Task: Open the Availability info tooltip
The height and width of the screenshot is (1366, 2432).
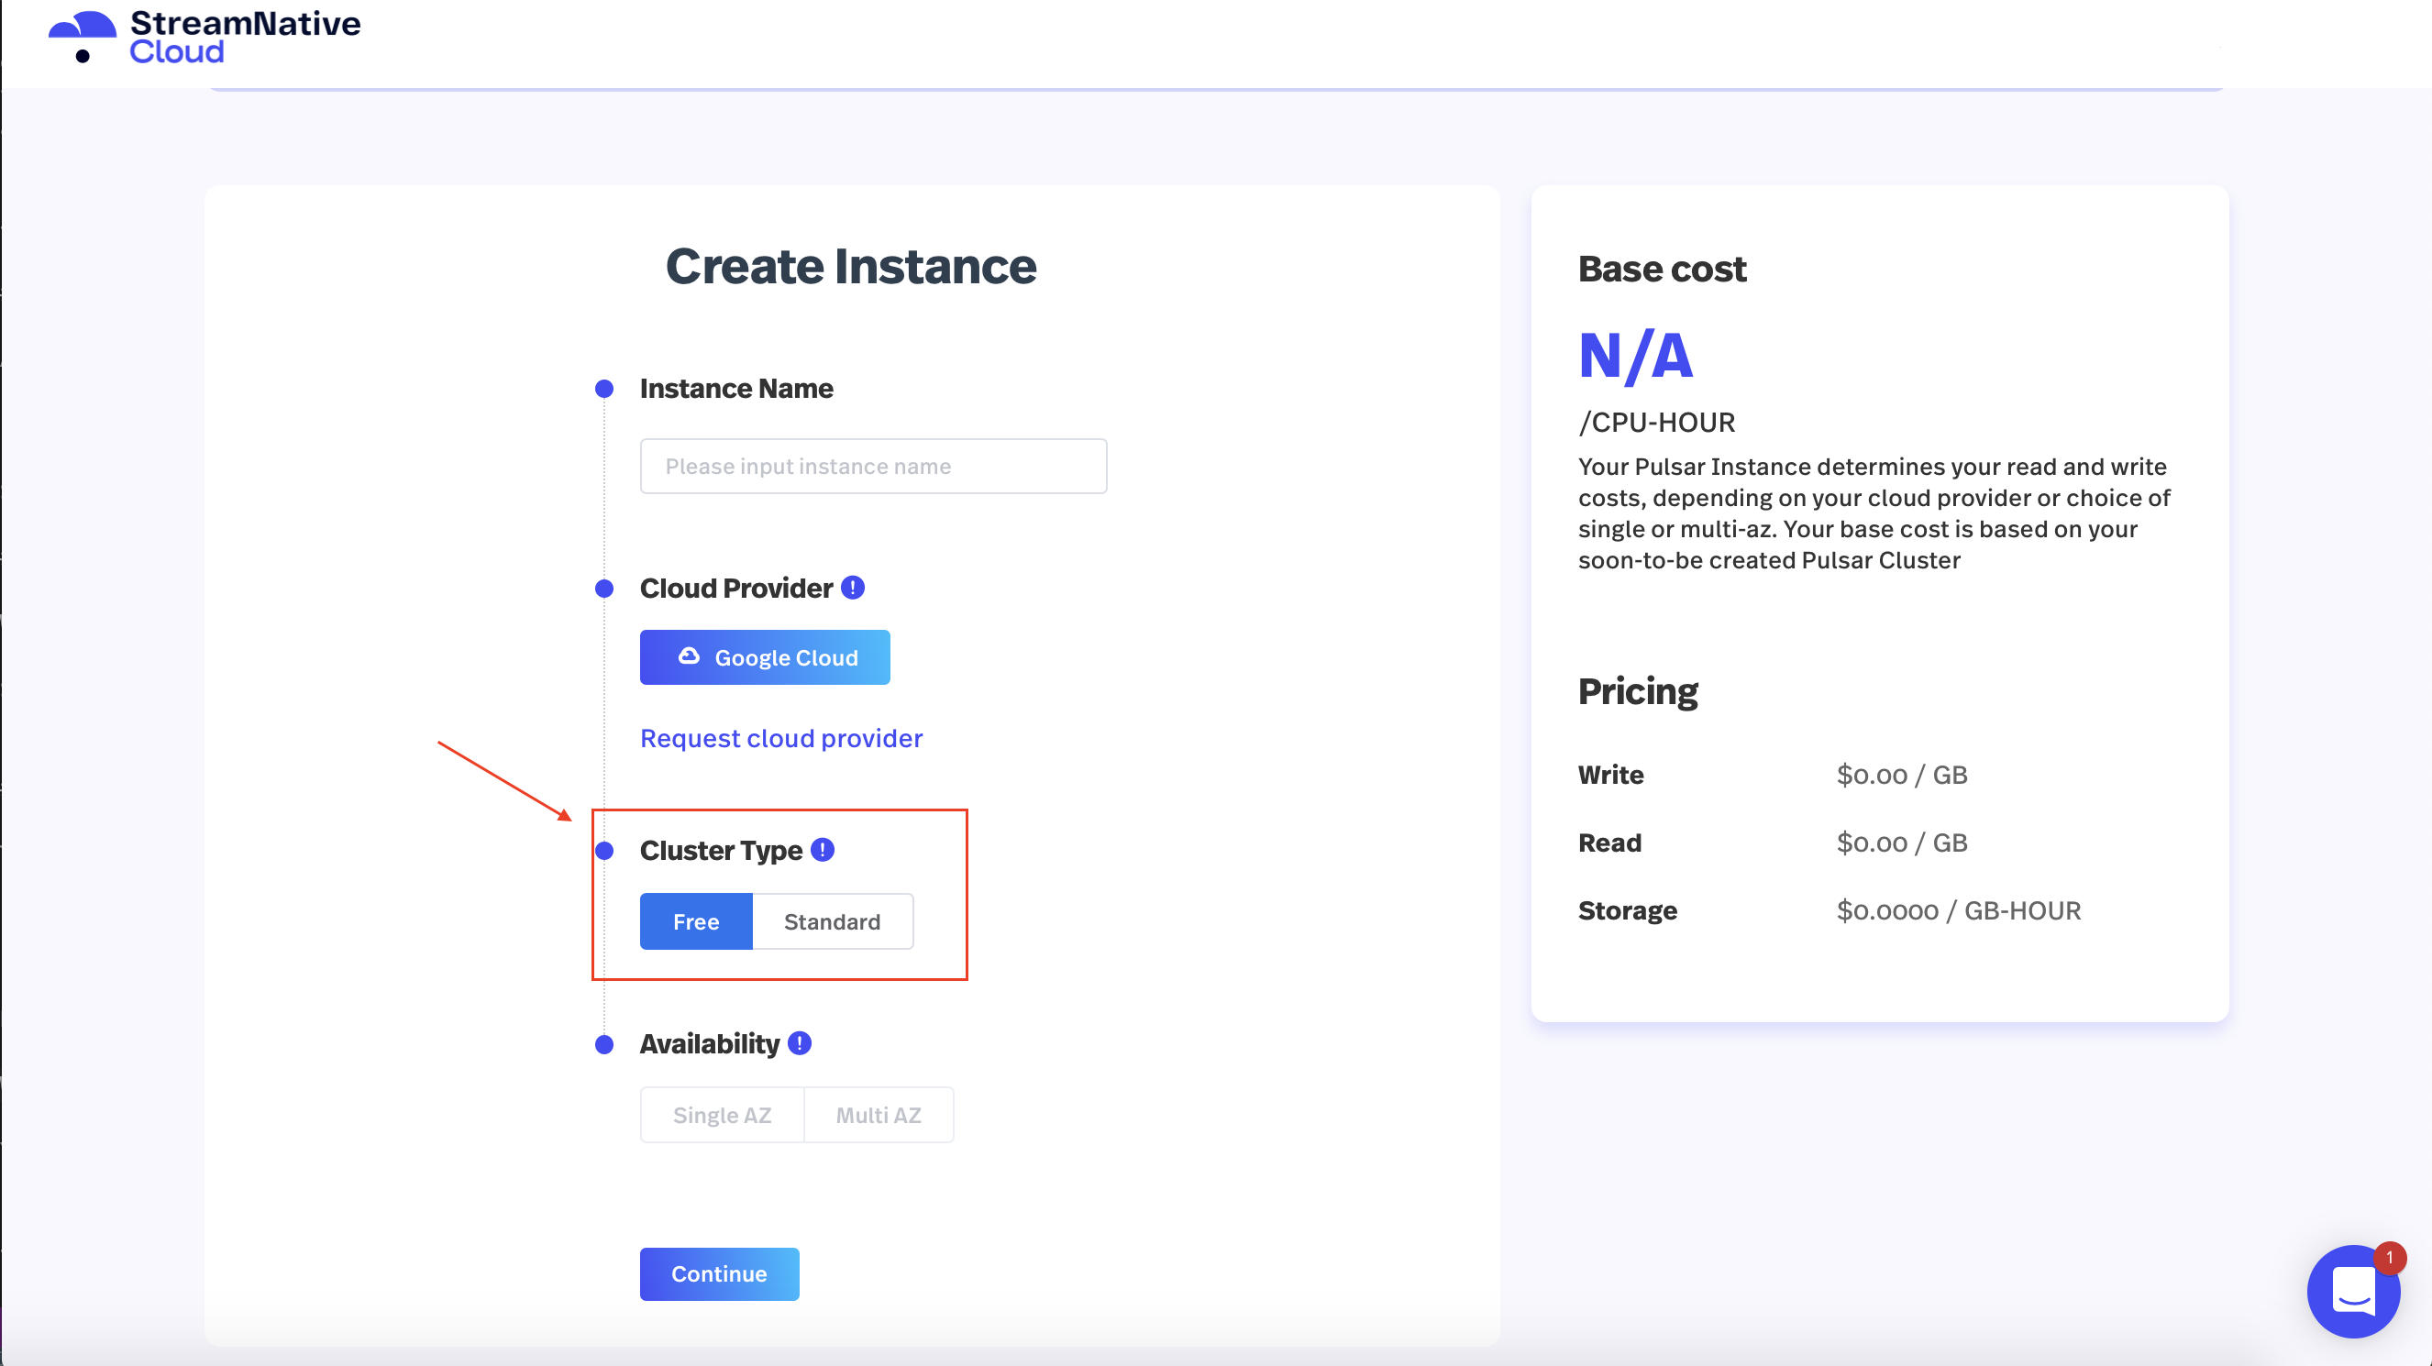Action: (798, 1043)
